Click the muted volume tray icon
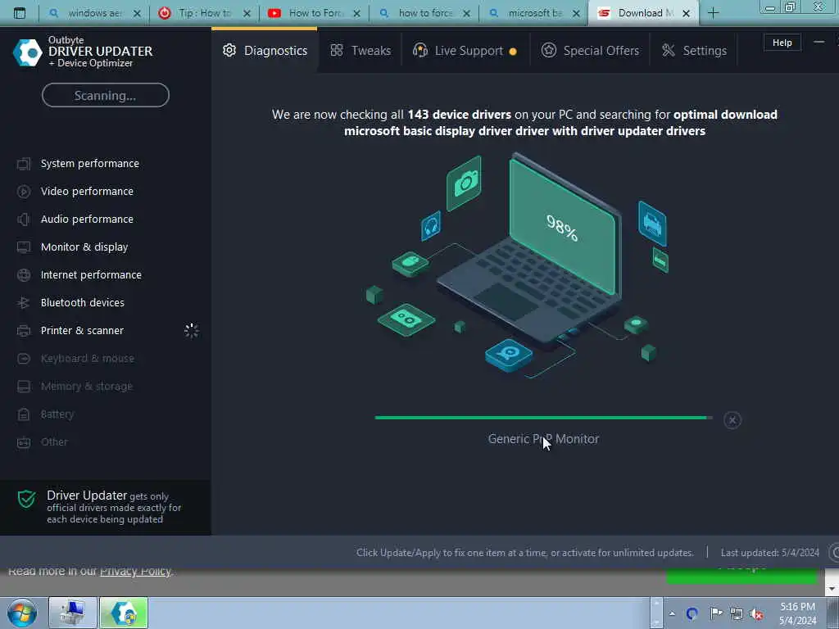Viewport: 839px width, 629px height. 756,613
